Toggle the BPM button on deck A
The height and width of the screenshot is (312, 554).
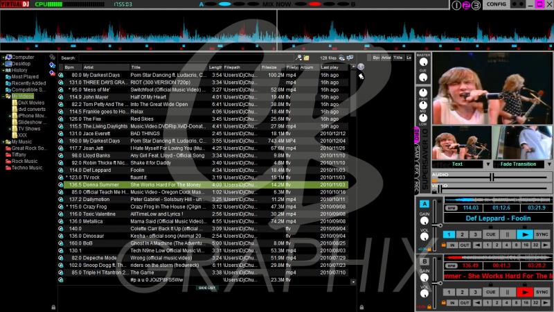(x=452, y=208)
